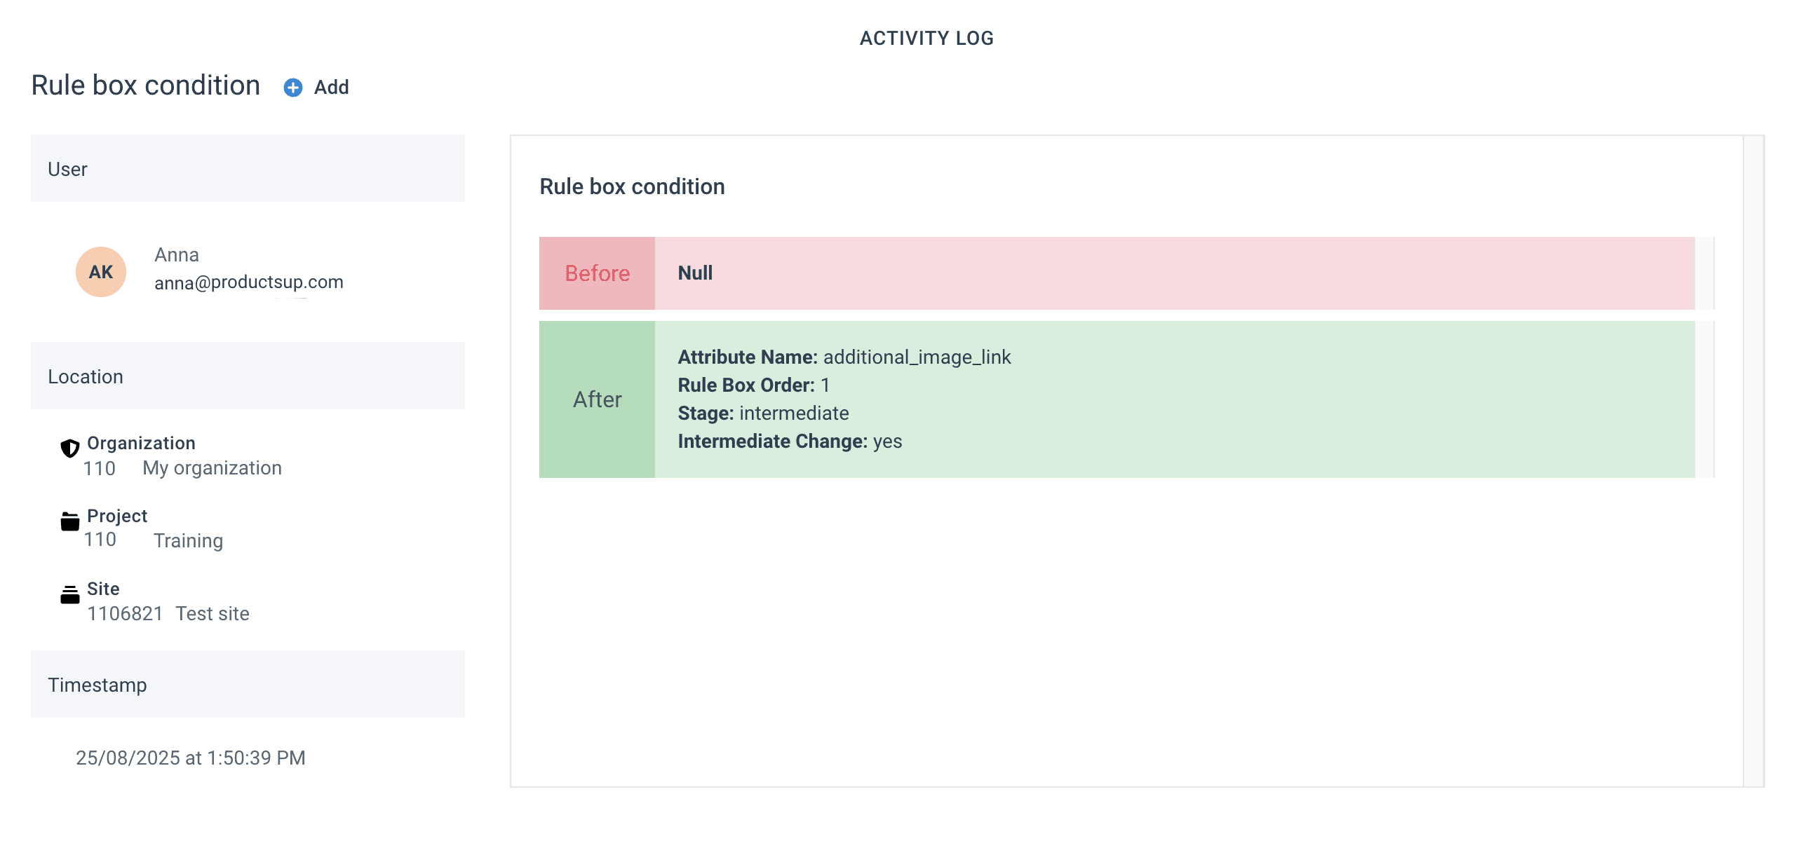
Task: Select the Test site name
Action: coord(213,614)
